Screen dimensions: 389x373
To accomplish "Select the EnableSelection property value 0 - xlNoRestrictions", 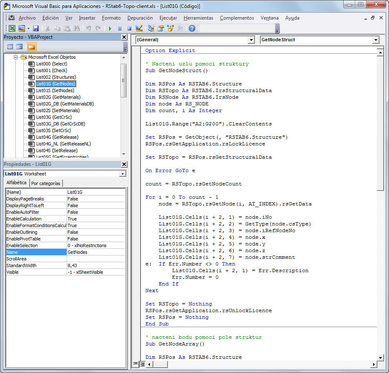I will [x=96, y=245].
